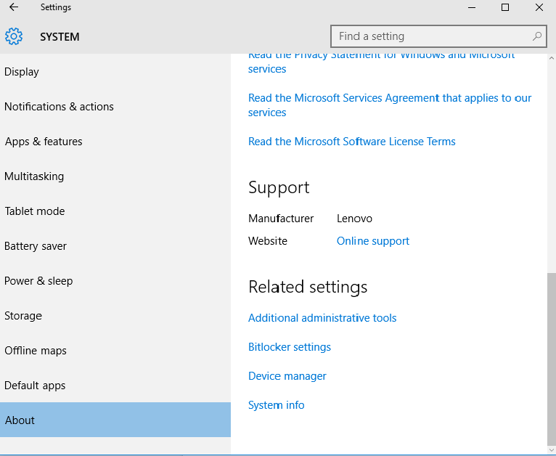
Task: Open Online support website link
Action: [373, 241]
